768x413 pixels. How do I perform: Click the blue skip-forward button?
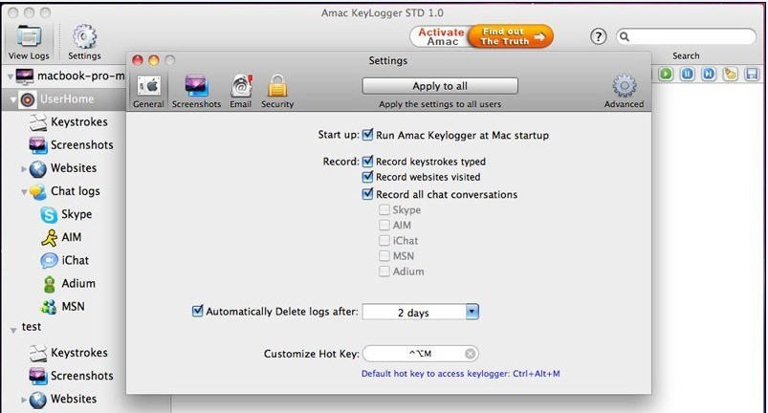point(709,74)
